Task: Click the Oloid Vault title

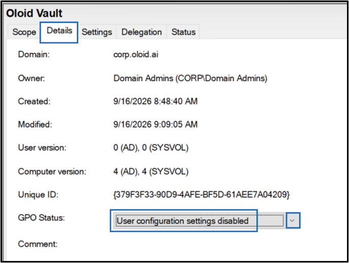Action: pyautogui.click(x=34, y=13)
